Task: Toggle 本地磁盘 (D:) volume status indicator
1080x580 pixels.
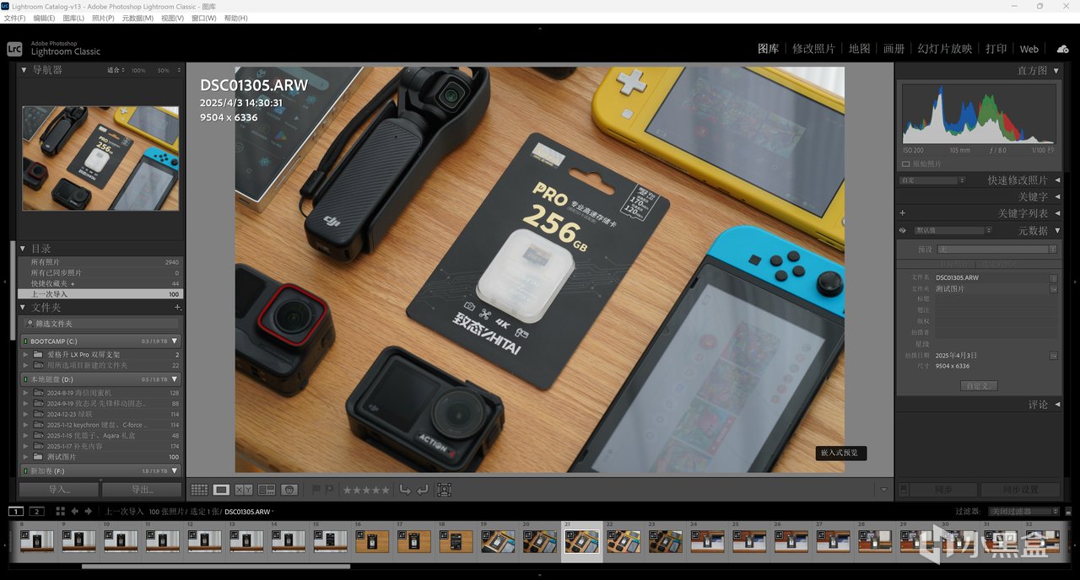Action: pos(25,379)
